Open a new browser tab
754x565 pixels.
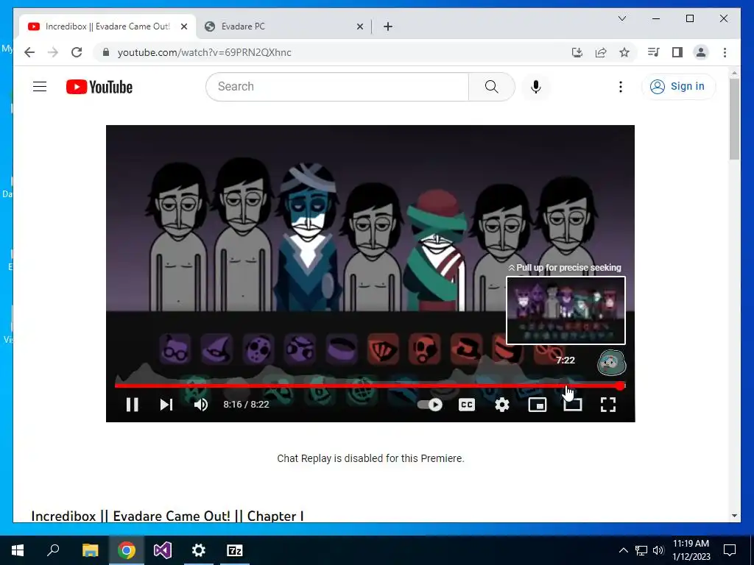coord(388,26)
